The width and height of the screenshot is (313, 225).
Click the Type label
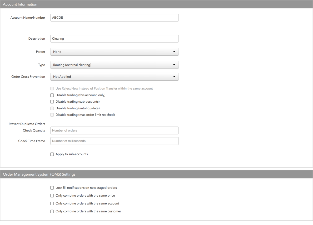pyautogui.click(x=42, y=65)
